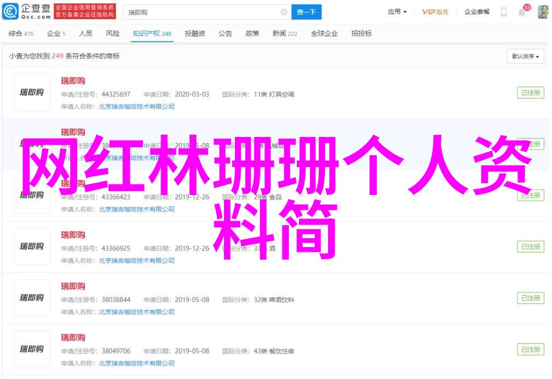Image resolution: width=552 pixels, height=379 pixels.
Task: Select the 知识产权 249 tab
Action: coord(152,33)
